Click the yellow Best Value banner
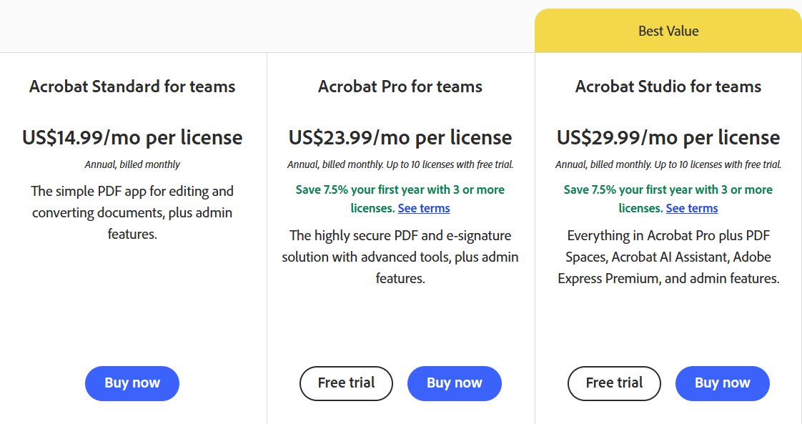802x424 pixels. click(x=668, y=31)
